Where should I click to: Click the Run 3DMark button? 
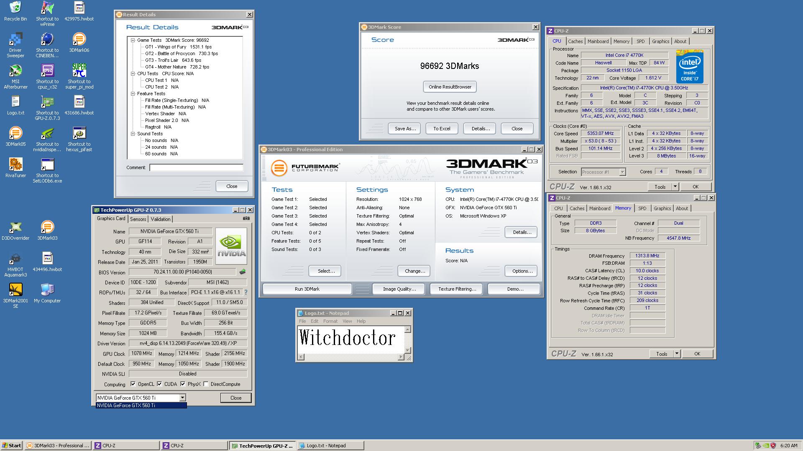pyautogui.click(x=307, y=289)
